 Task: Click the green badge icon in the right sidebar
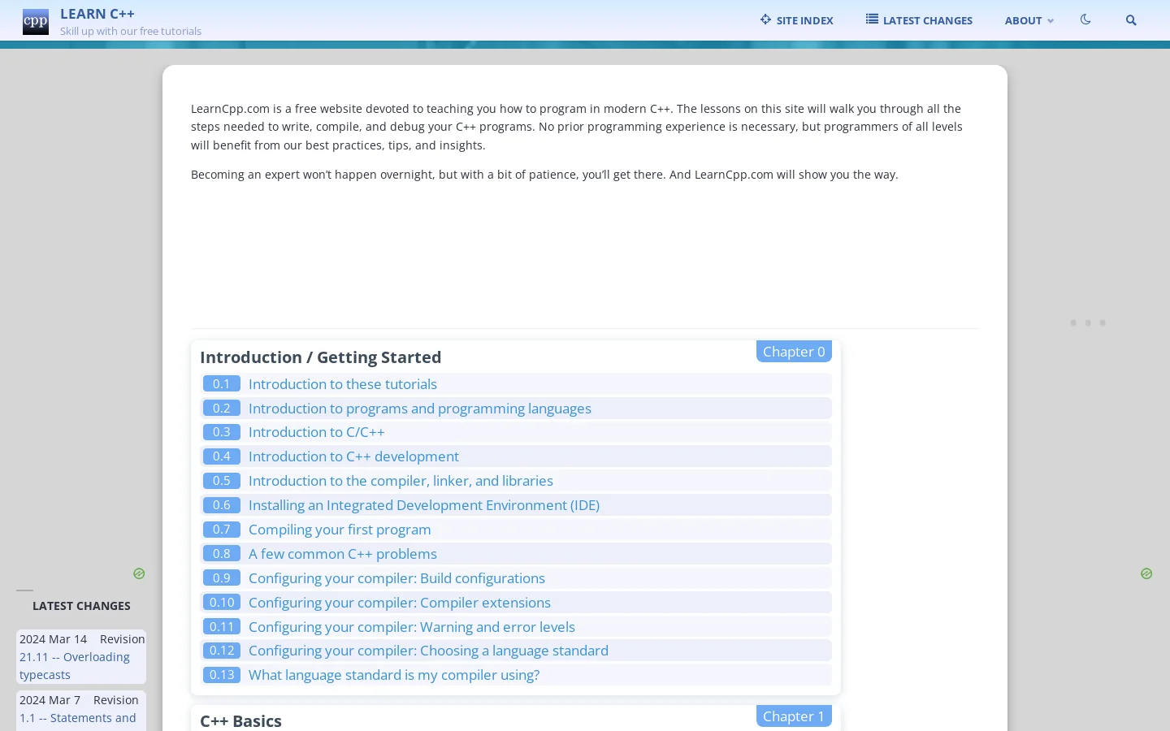click(1146, 573)
